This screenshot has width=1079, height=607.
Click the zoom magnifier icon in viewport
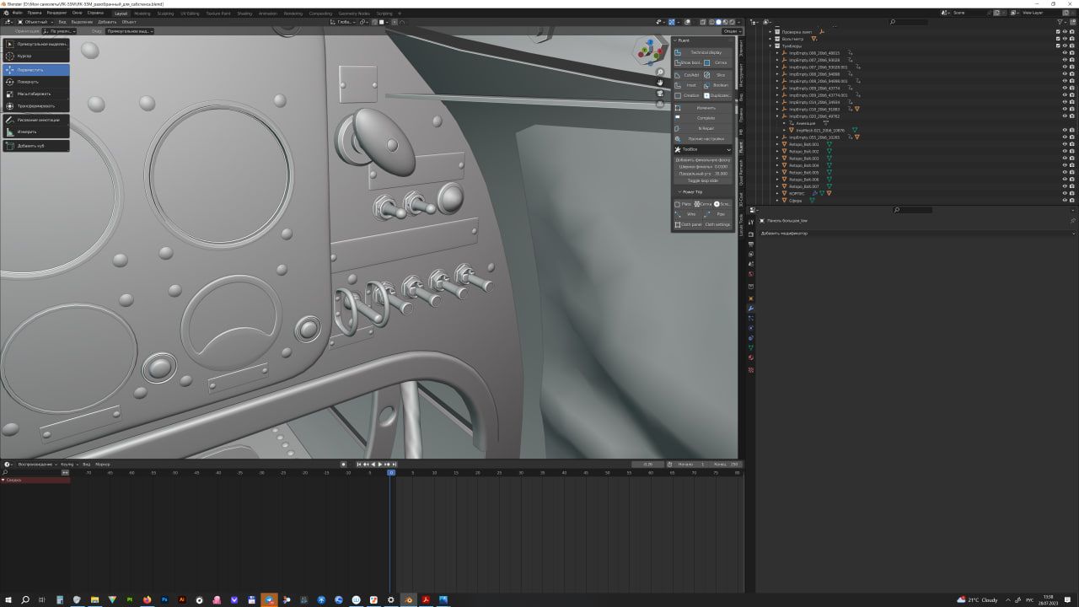(x=661, y=73)
